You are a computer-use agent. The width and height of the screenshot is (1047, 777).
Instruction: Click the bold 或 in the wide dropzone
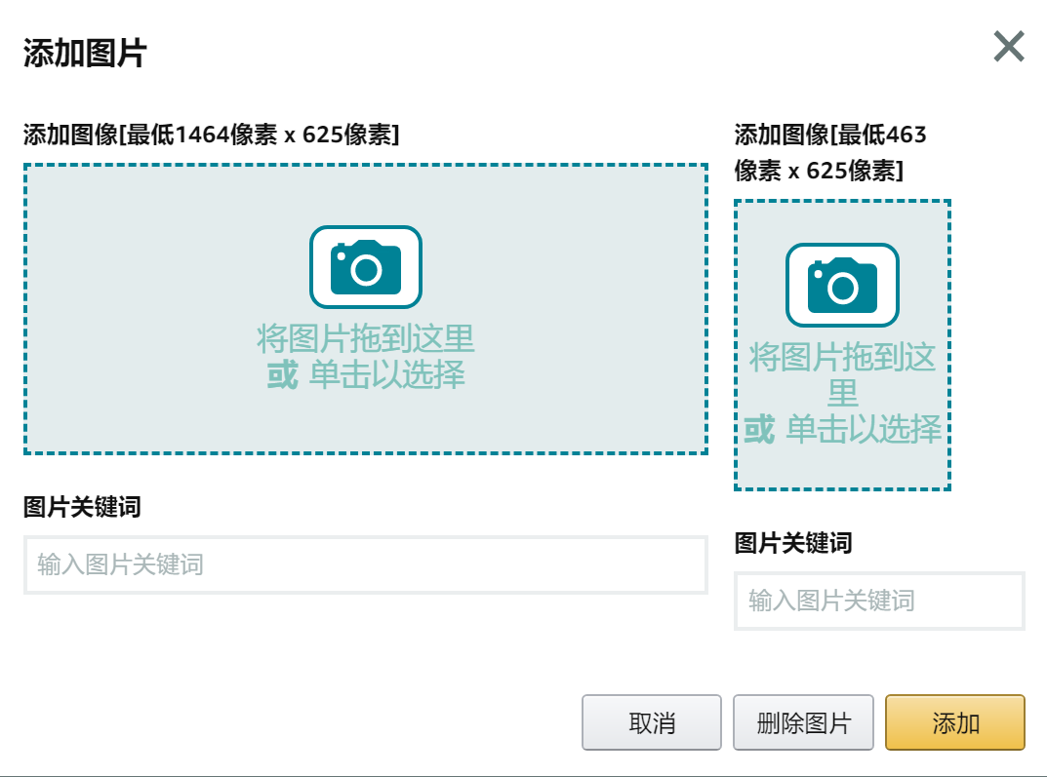(x=282, y=374)
